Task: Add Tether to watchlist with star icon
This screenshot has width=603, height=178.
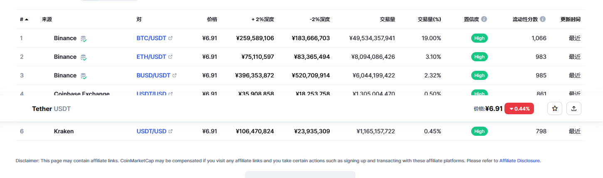Action: click(554, 108)
